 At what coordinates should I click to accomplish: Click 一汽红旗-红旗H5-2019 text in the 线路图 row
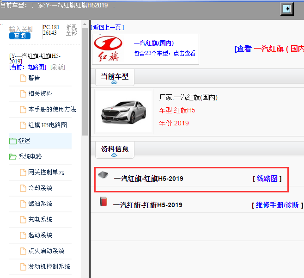click(148, 179)
